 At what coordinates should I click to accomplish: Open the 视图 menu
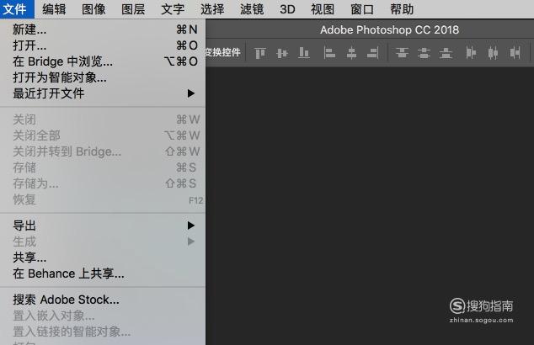323,9
